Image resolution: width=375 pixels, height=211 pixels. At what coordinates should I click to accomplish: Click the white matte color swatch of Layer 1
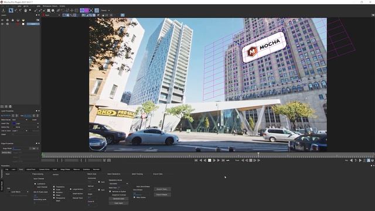[x=23, y=24]
